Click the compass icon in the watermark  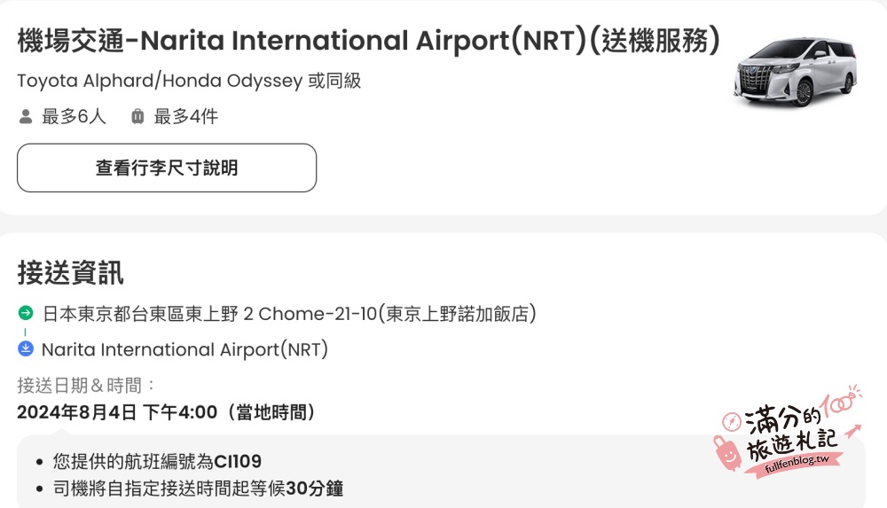coord(732,422)
